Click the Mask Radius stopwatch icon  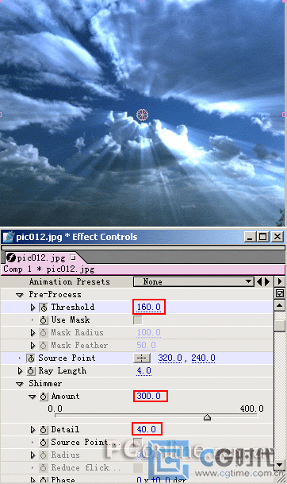tap(44, 333)
